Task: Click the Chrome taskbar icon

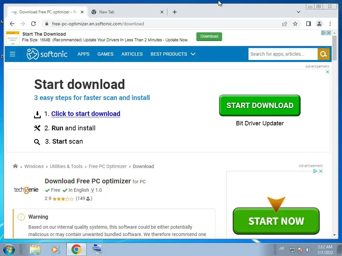Action: 76,249
